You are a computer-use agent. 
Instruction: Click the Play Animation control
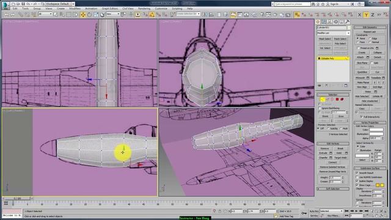click(356, 211)
